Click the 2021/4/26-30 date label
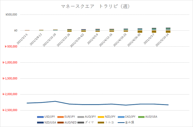193x127 pixels. [134, 40]
